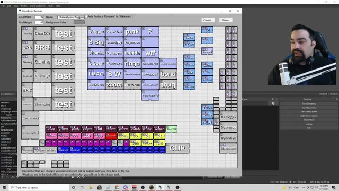Click Cancel in the LioranBoard Receiver window
Viewport: 339px width, 191px height.
(207, 20)
